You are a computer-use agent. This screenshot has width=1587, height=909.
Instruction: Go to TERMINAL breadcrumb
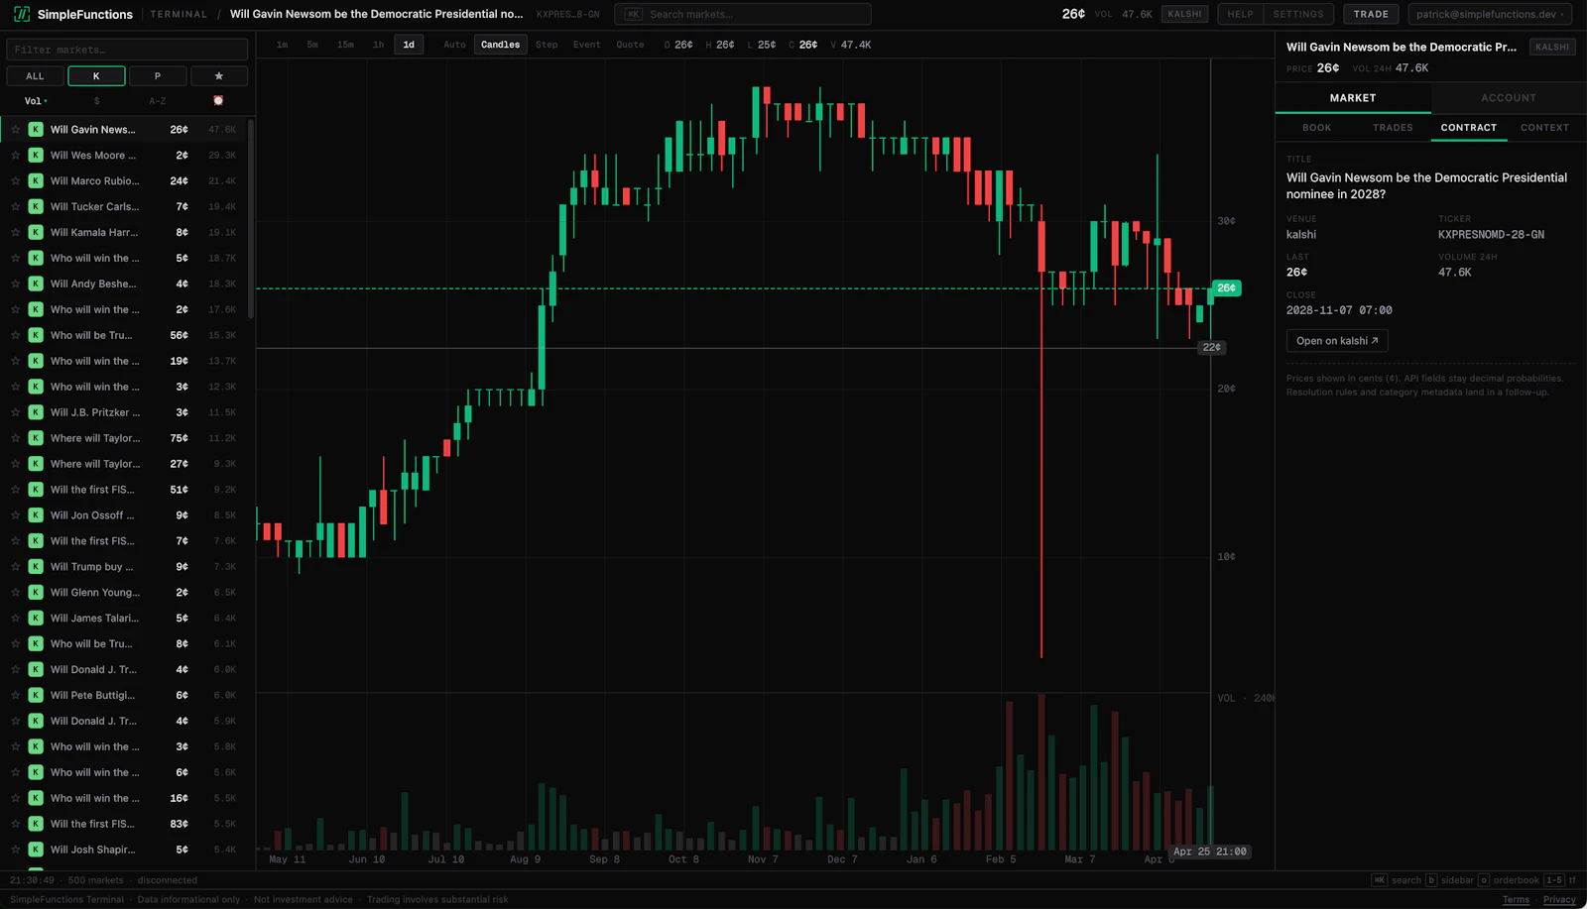[179, 14]
